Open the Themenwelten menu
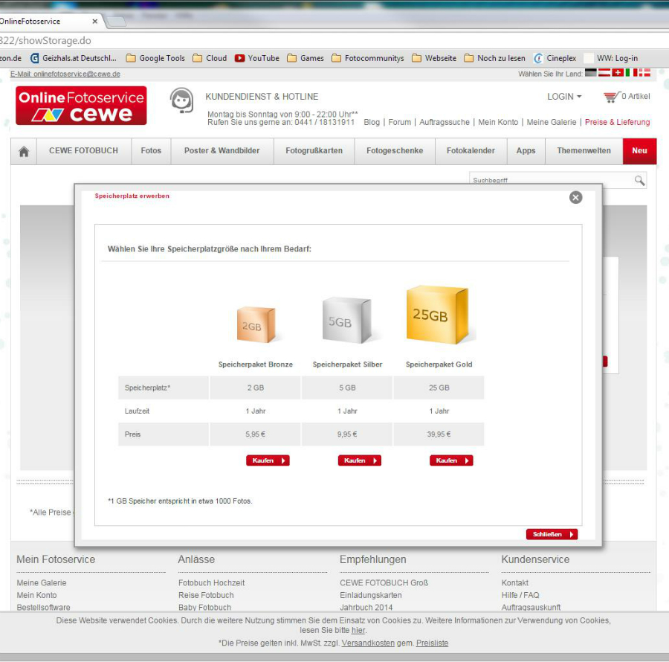Image resolution: width=669 pixels, height=662 pixels. coord(584,151)
